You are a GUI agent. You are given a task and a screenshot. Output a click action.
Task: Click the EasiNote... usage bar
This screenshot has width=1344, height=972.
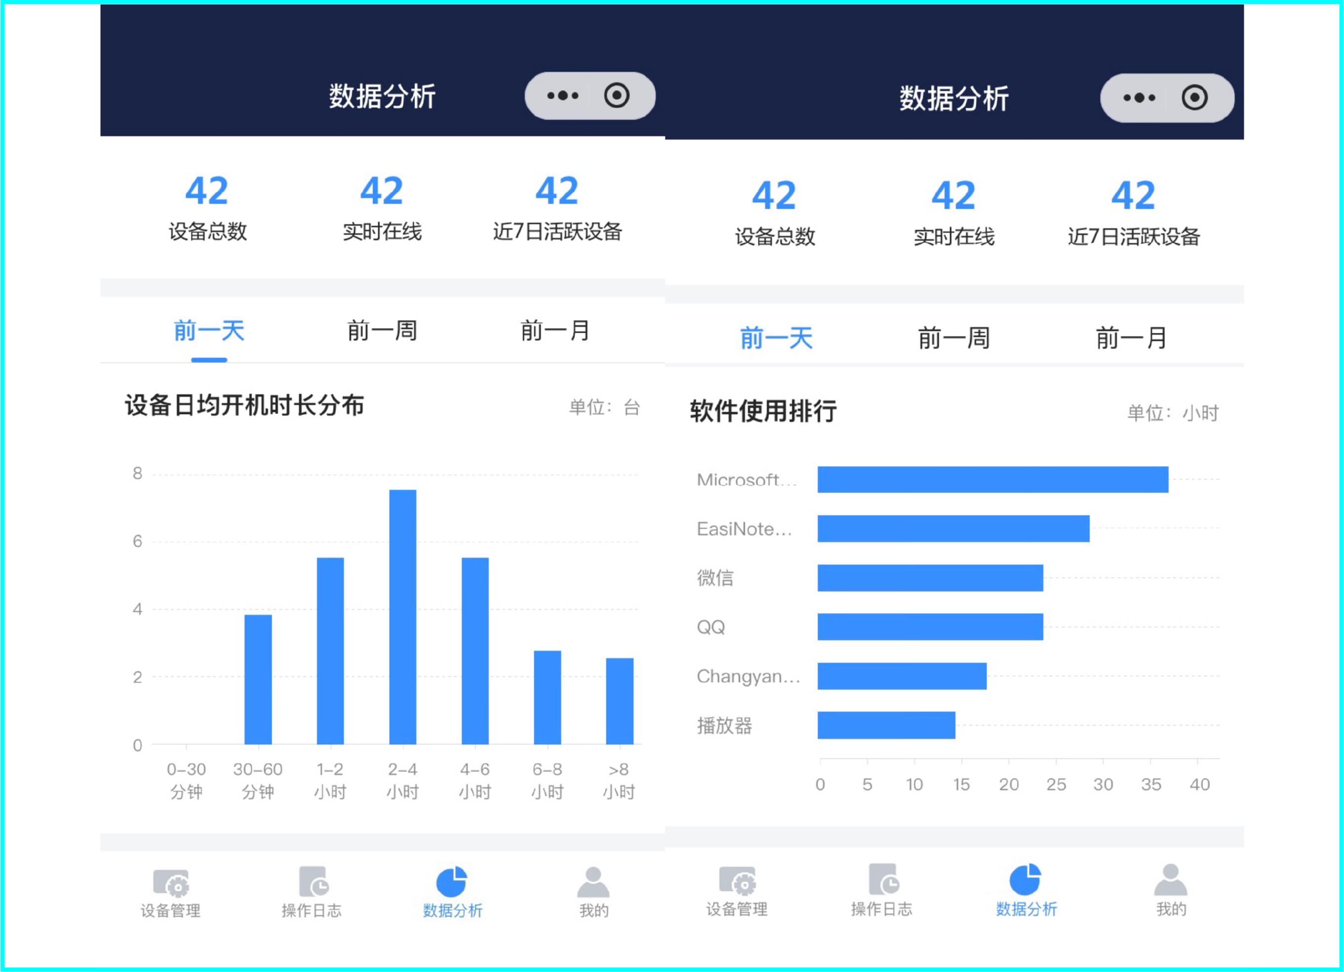point(953,528)
